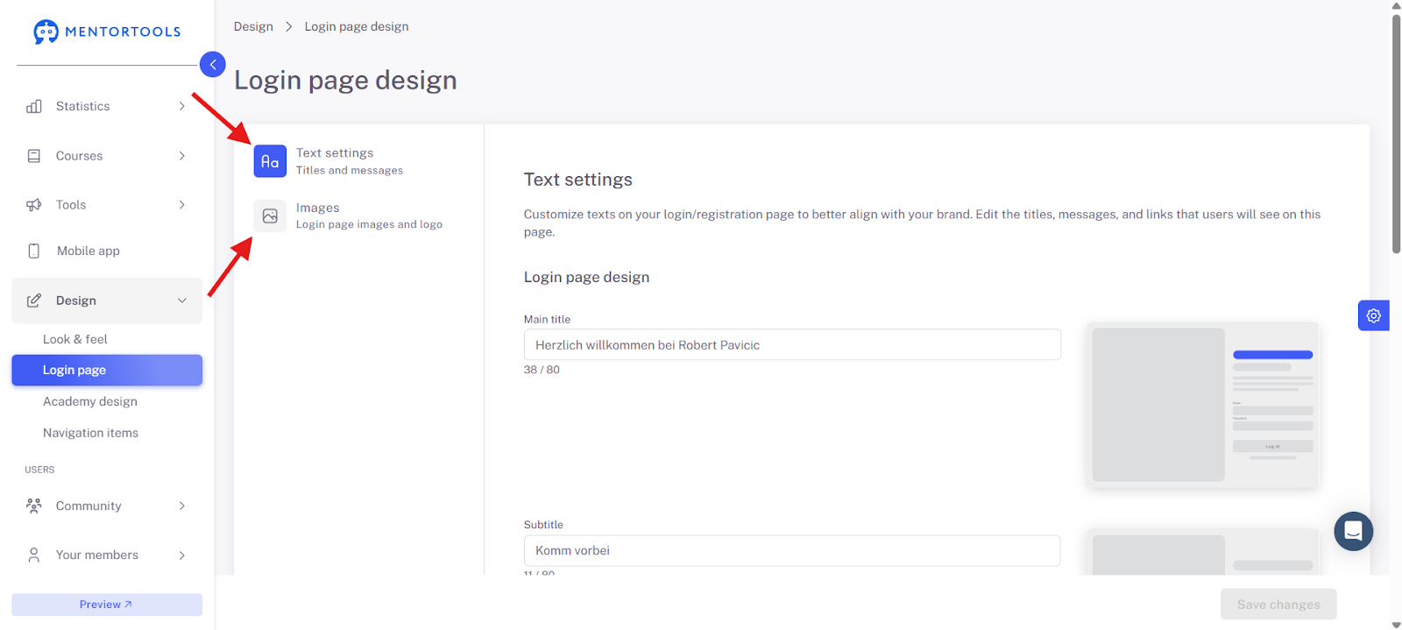This screenshot has width=1402, height=630.
Task: Click the Login page images and logo caption
Action: click(x=369, y=224)
